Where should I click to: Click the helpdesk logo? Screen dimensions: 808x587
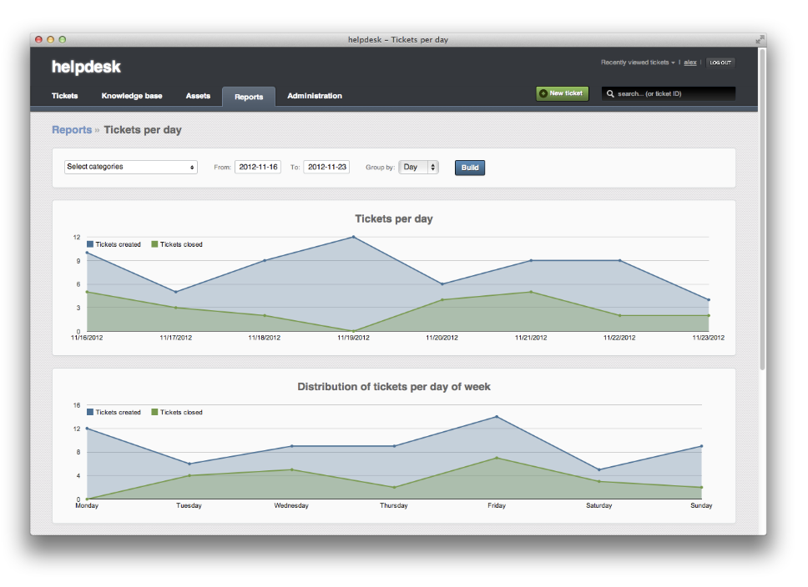[x=86, y=67]
